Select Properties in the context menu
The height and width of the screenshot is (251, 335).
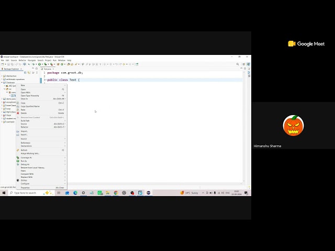click(x=42, y=188)
